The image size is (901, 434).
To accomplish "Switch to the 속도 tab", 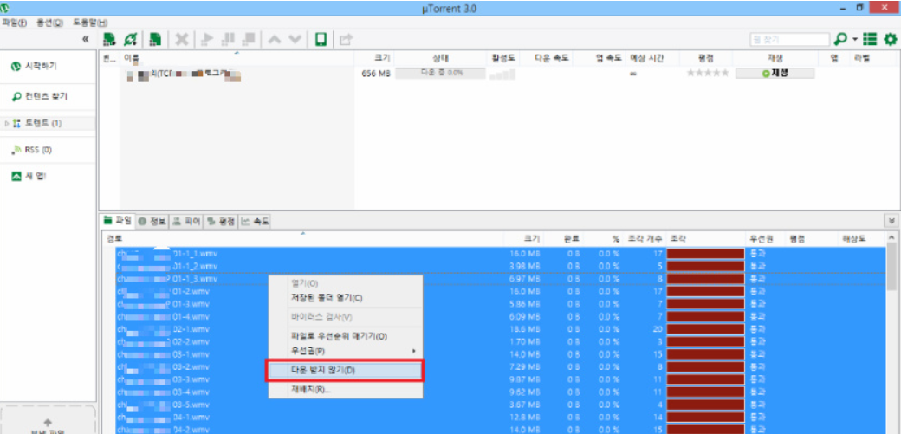I will [255, 221].
